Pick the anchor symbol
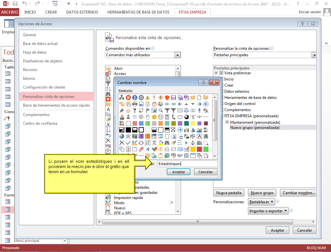The image size is (331, 252). [x=193, y=143]
